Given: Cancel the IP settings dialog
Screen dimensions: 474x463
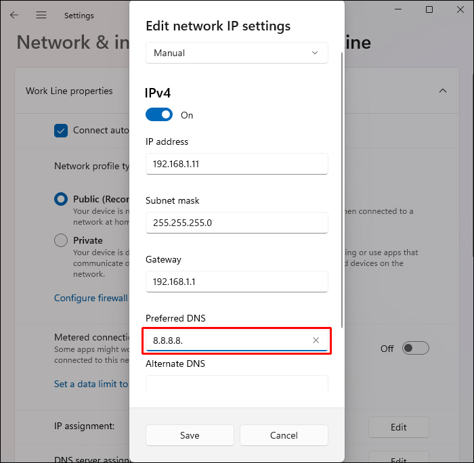Looking at the screenshot, I should pyautogui.click(x=284, y=435).
